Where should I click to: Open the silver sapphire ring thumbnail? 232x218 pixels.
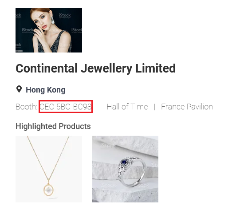(x=125, y=169)
